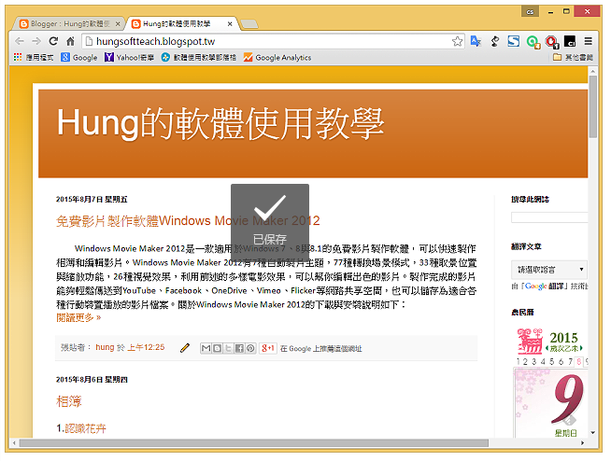Open the other bookmarks folder
This screenshot has height=461, width=611.
coord(574,57)
